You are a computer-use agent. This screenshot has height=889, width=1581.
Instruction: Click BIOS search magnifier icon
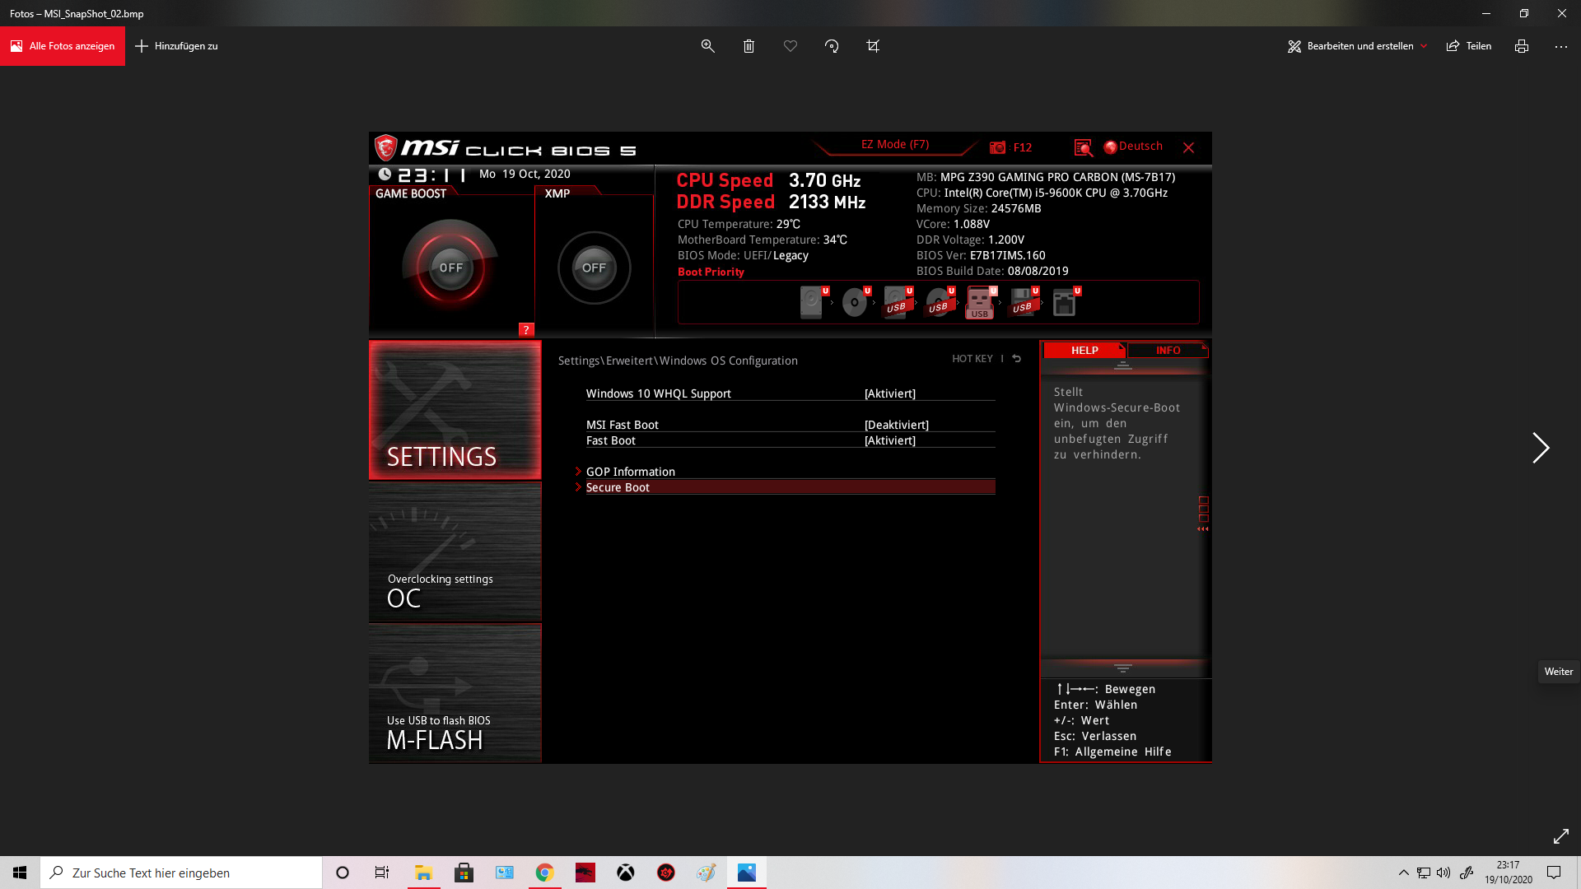pyautogui.click(x=1083, y=147)
